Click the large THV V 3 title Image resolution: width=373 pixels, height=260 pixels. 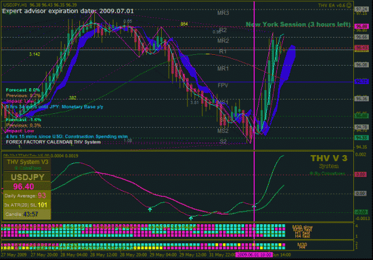[x=329, y=158]
